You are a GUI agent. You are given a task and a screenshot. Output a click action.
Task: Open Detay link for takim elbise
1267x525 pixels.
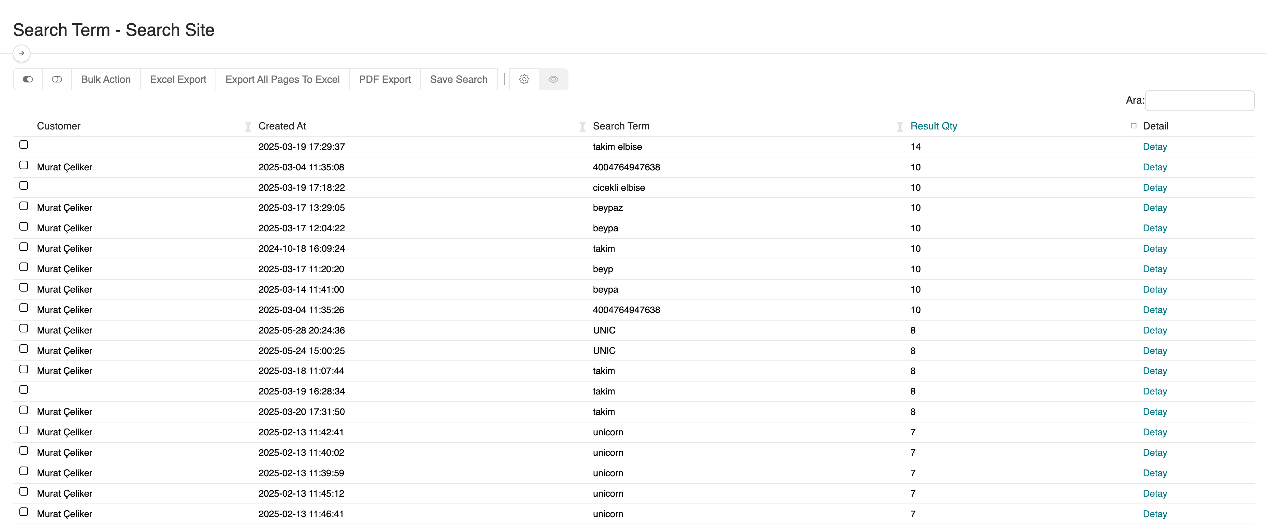pyautogui.click(x=1154, y=146)
